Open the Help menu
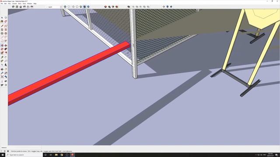 coord(35,3)
